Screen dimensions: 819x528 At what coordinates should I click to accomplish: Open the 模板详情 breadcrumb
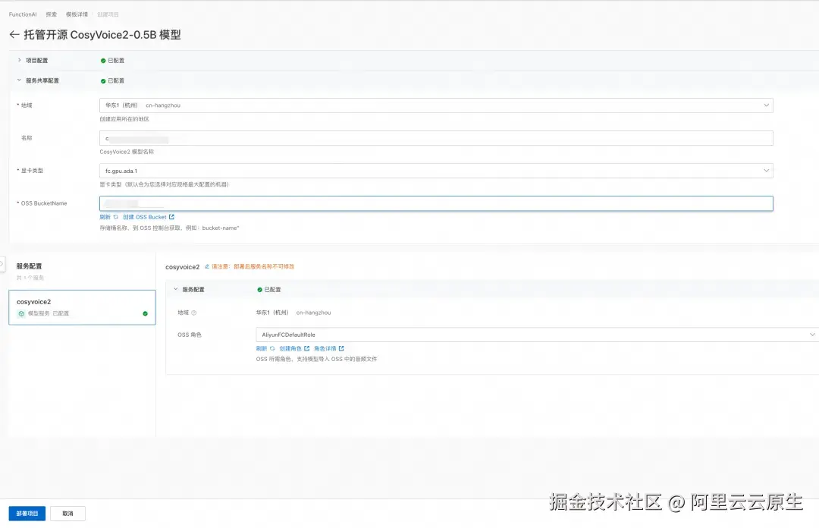(77, 14)
